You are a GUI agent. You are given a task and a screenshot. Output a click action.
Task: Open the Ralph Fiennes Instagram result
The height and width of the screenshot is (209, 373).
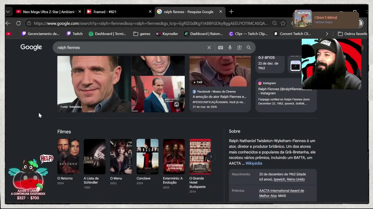point(285,91)
